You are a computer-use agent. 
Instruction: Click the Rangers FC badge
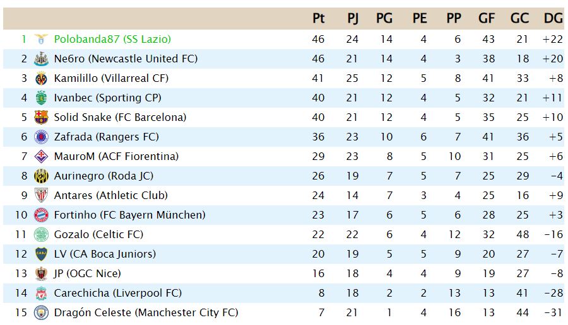[x=41, y=137]
